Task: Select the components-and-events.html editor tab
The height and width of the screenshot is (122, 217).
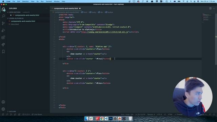Action: [66, 8]
